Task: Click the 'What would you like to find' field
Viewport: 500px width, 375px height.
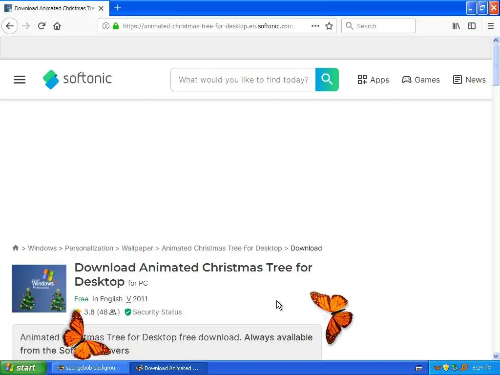Action: coord(243,80)
